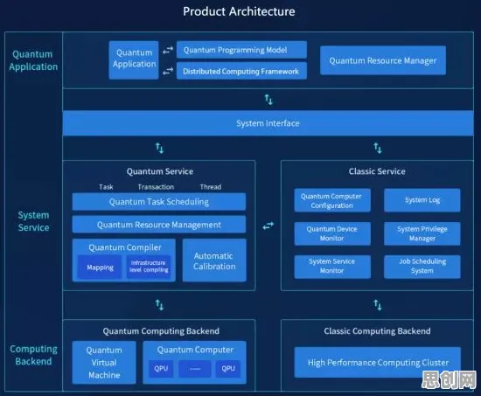Click the Job Scheduling System box

coord(422,267)
